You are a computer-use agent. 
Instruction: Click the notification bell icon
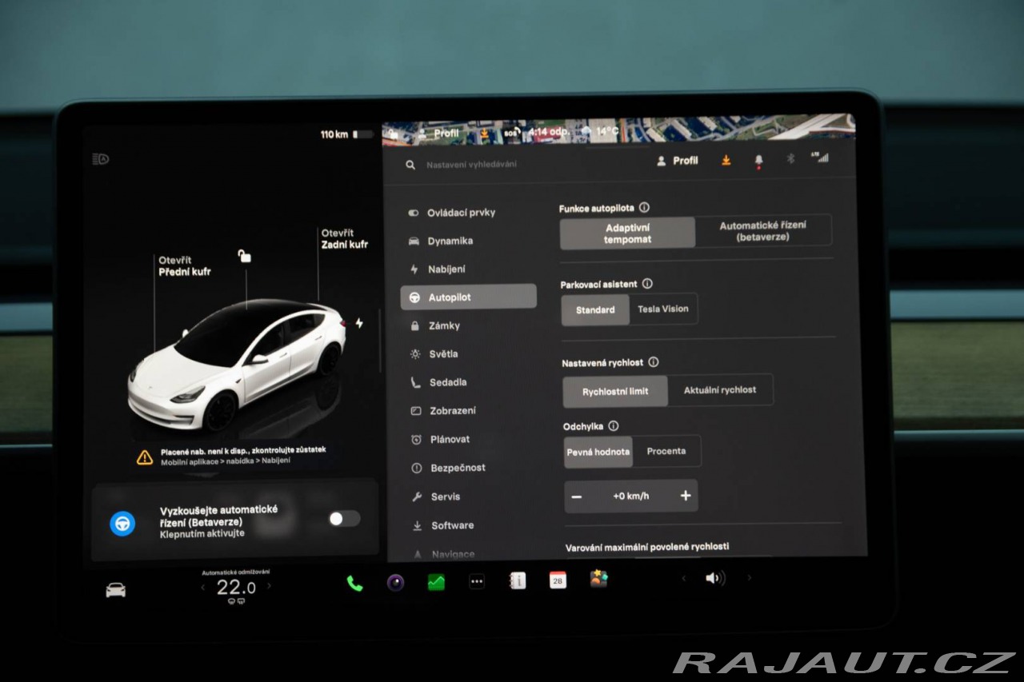click(x=758, y=161)
